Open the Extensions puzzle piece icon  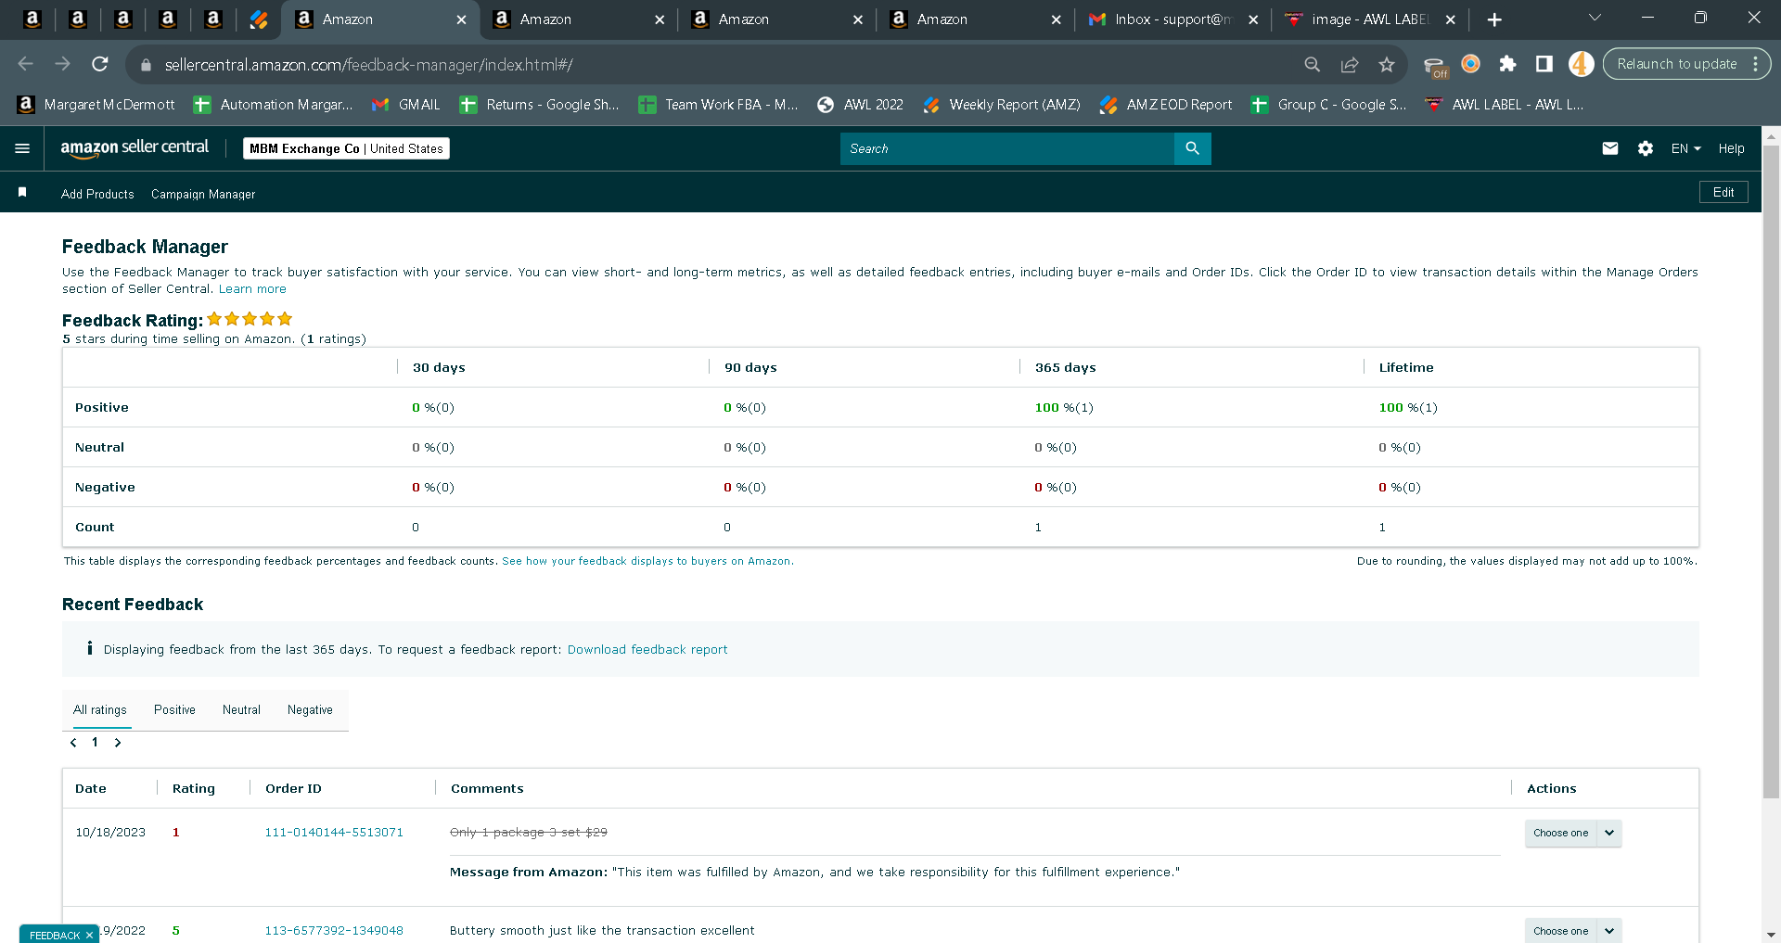point(1507,64)
